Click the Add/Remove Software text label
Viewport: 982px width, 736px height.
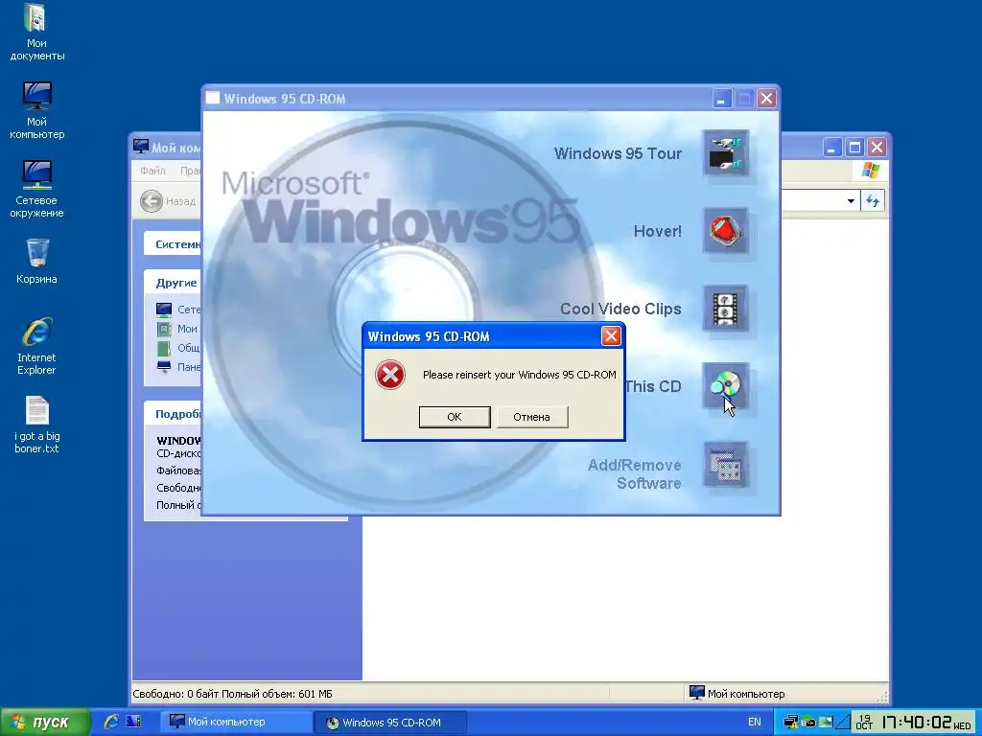click(634, 473)
